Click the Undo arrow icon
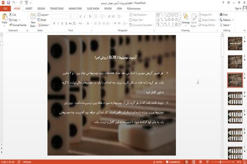Screen dimensions: 247x164 click(14, 2)
